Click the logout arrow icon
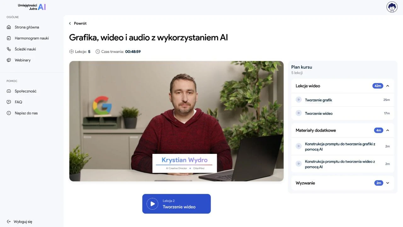This screenshot has height=227, width=403. pos(9,222)
